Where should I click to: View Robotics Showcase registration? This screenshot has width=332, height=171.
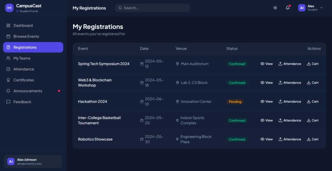coord(267,139)
